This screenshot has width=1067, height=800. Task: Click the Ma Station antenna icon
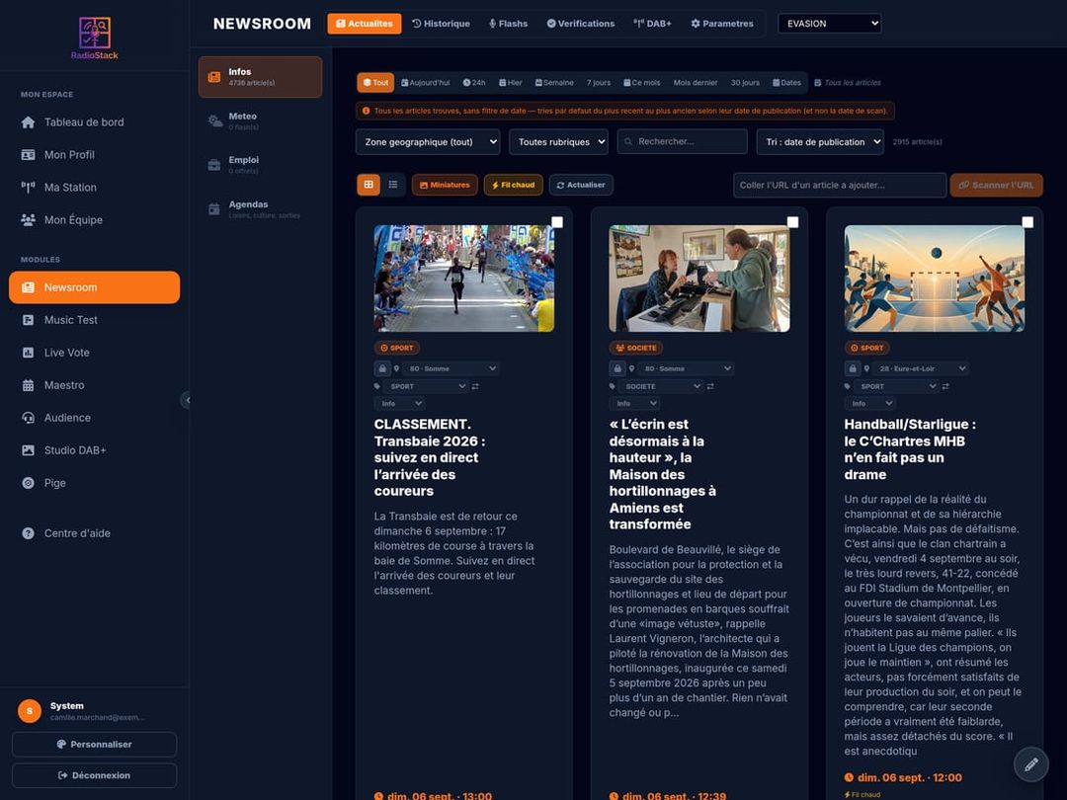click(x=28, y=188)
